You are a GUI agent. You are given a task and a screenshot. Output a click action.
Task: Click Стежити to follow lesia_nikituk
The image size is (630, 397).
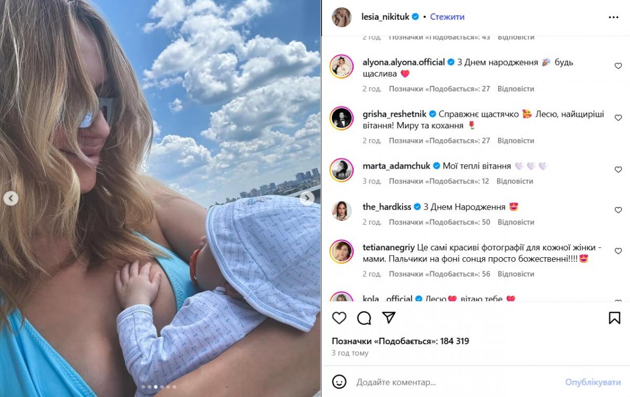click(447, 17)
